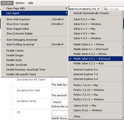
Task: Choose Show Snippet Editor
Action: click(x=35, y=29)
